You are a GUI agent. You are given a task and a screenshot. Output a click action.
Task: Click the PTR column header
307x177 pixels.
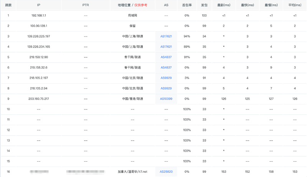click(86, 5)
